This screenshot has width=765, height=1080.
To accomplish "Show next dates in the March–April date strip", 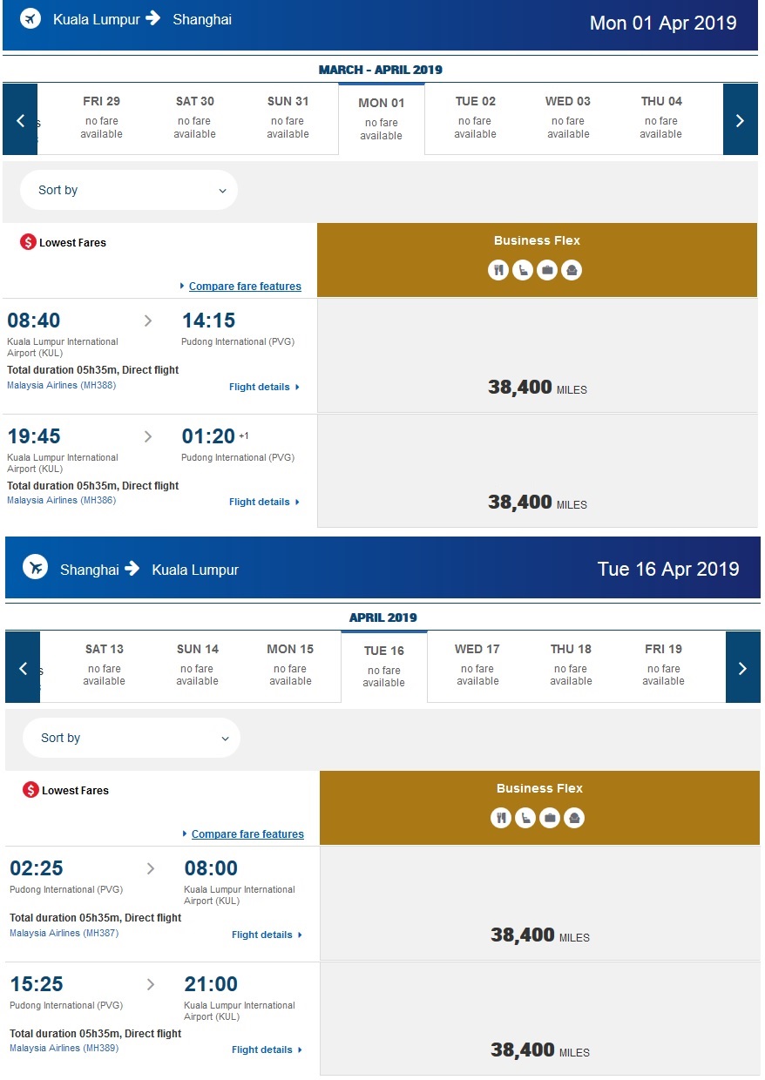I will point(740,120).
